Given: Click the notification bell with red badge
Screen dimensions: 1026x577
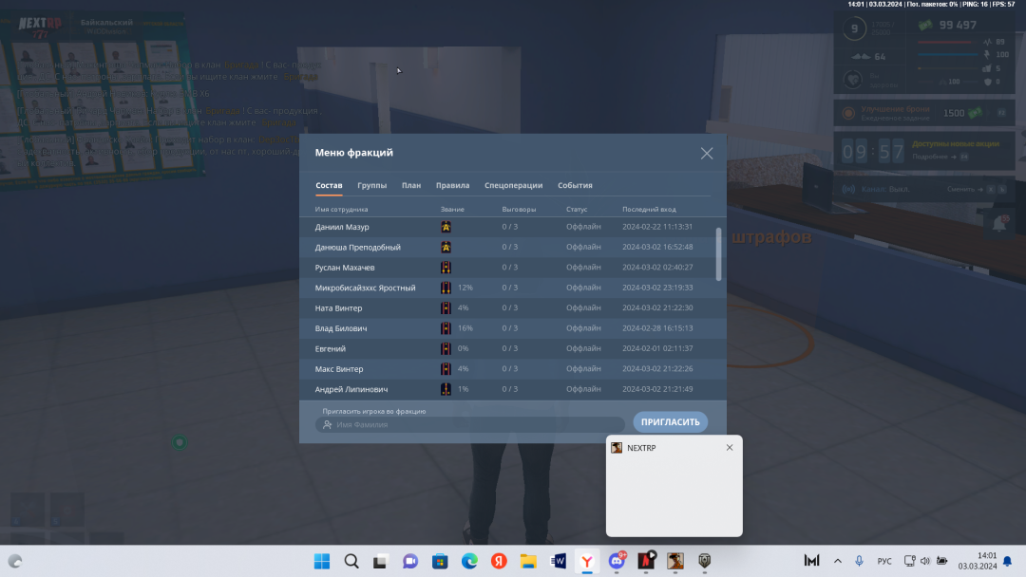Looking at the screenshot, I should tap(1000, 221).
